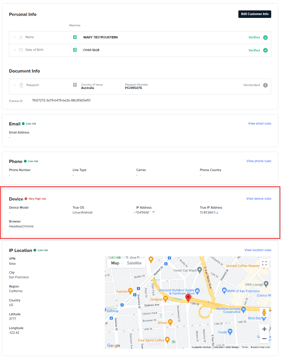Expand the Passport row
This screenshot has height=358, width=281.
[x=15, y=85]
